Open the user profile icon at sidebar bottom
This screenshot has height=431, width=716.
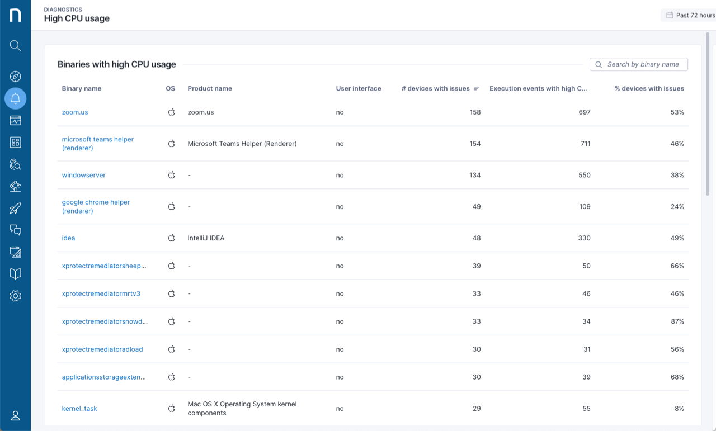tap(15, 415)
